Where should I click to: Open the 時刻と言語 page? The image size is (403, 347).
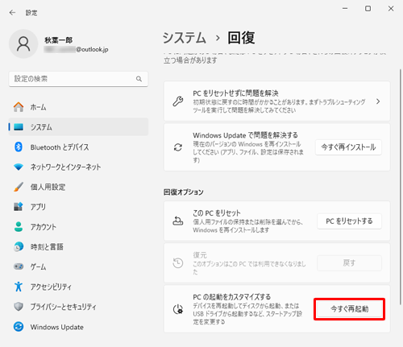pos(78,246)
